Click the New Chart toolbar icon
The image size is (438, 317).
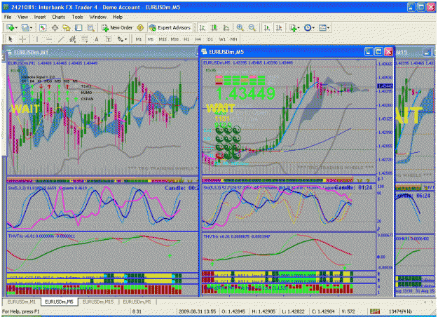[x=10, y=27]
